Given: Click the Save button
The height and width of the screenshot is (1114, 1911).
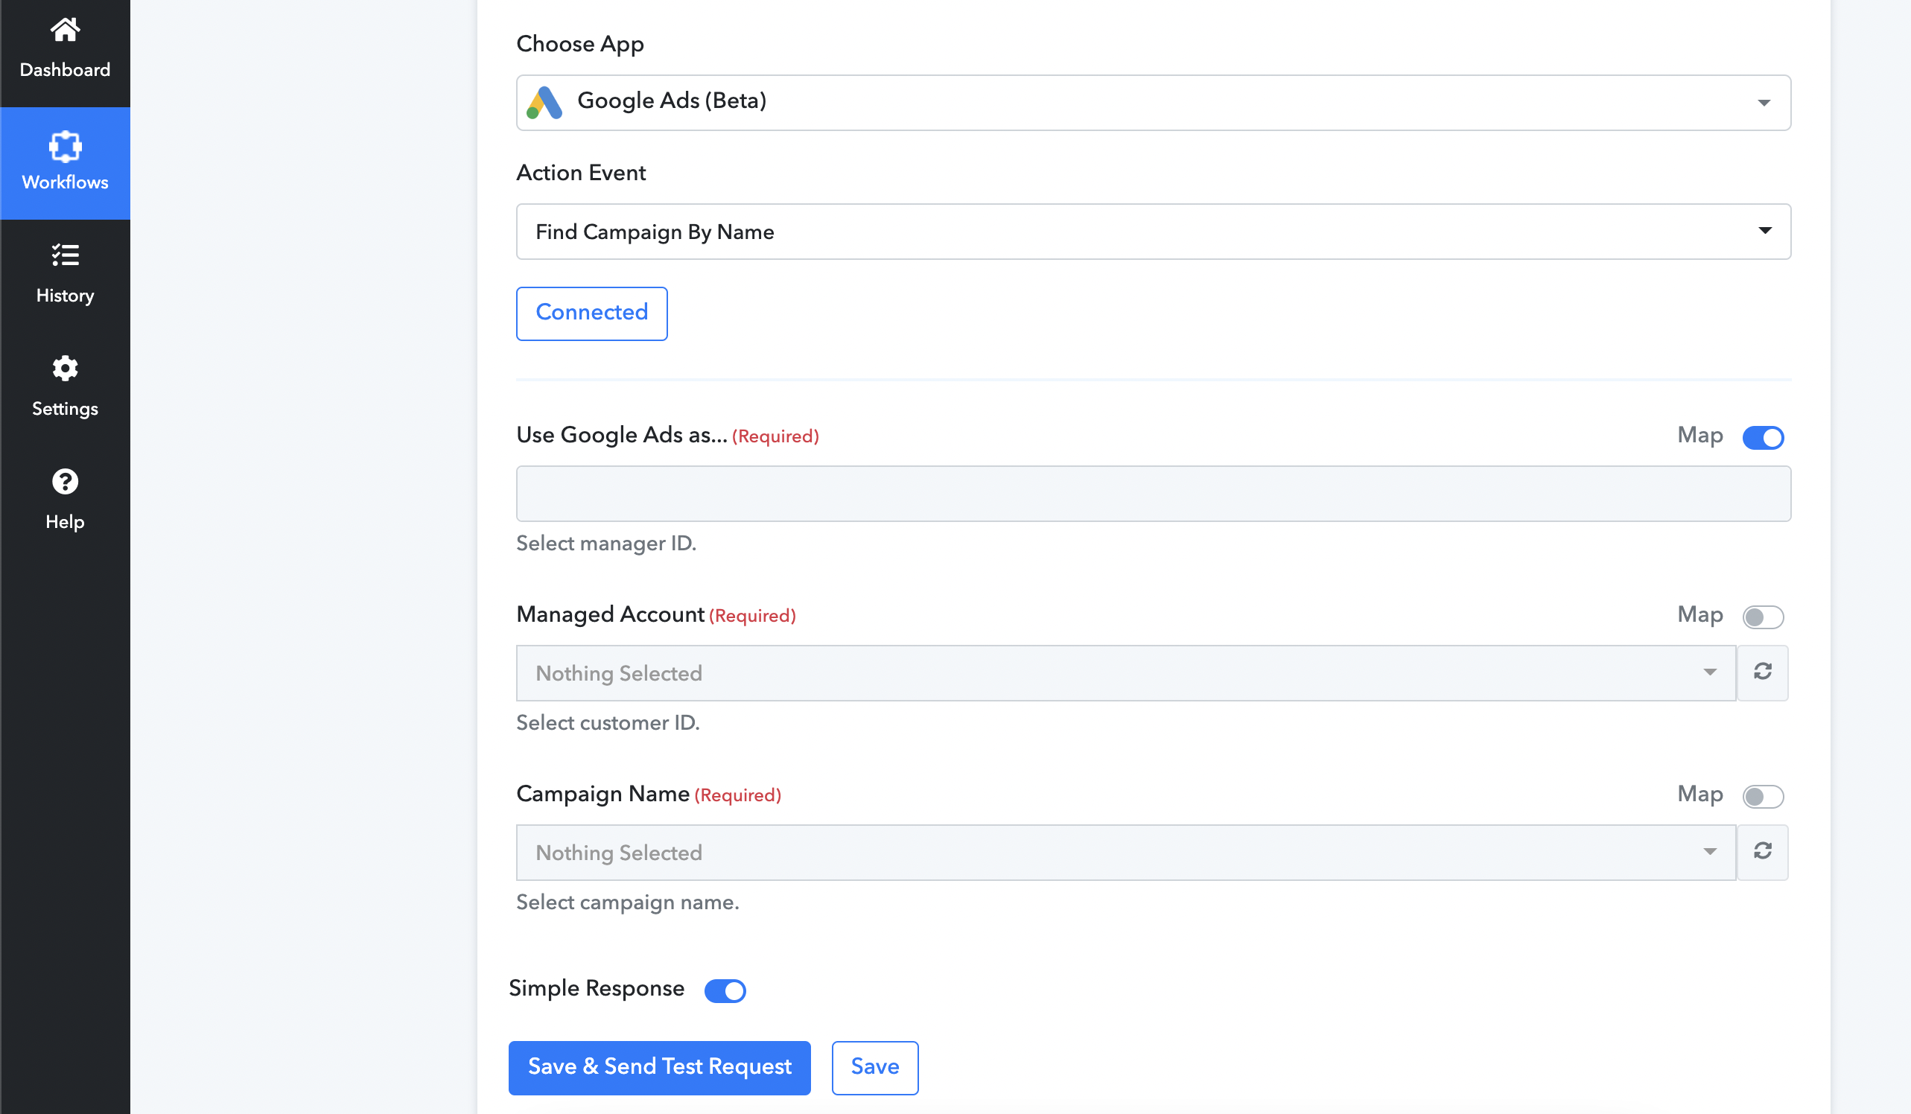Looking at the screenshot, I should click(x=874, y=1067).
